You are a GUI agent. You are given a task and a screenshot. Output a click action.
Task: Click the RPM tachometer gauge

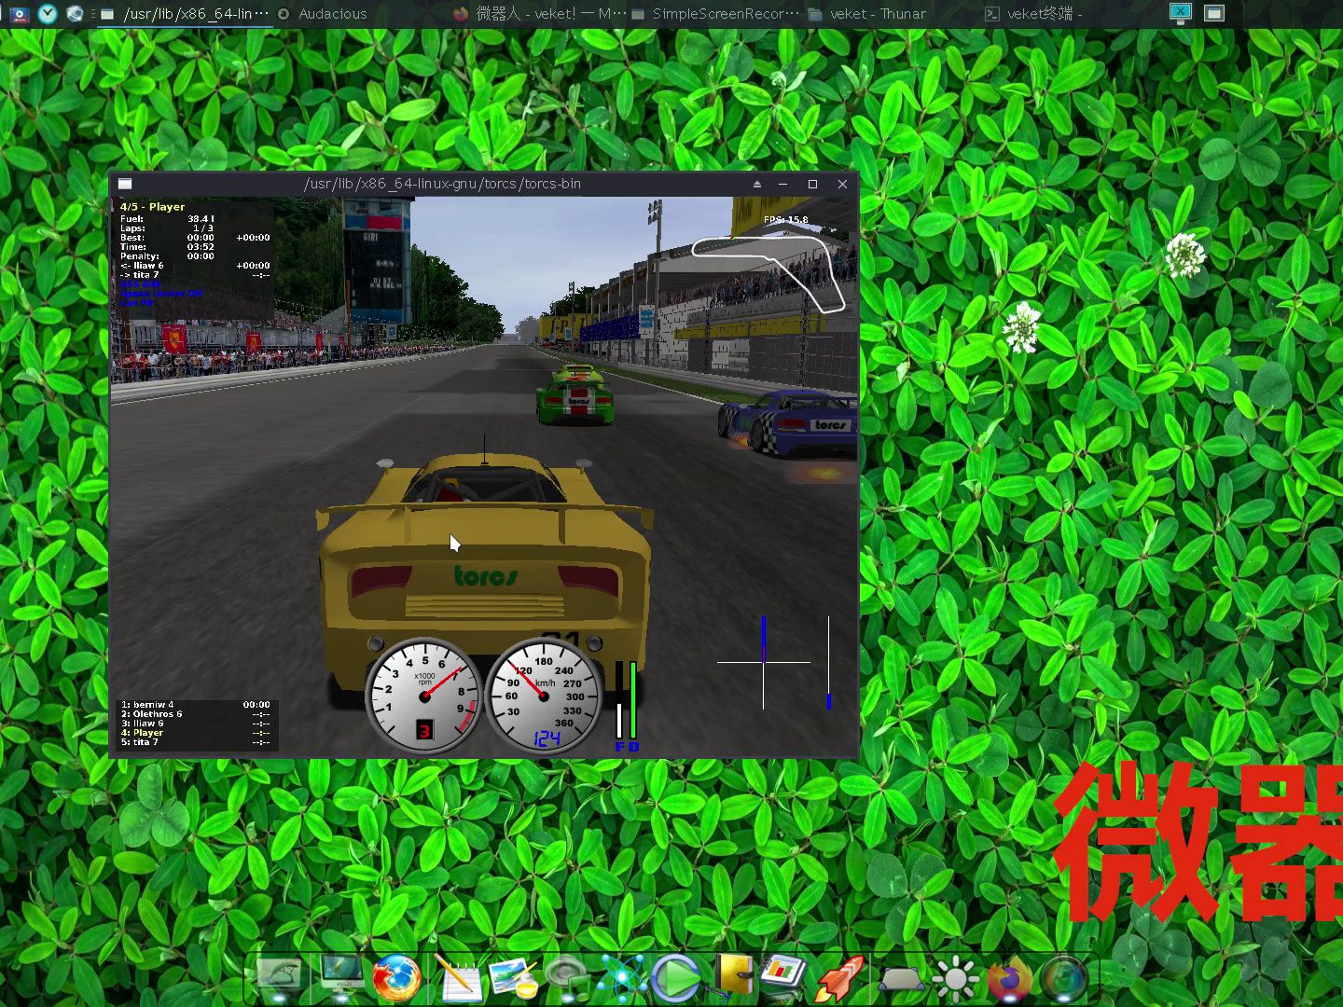tap(424, 696)
